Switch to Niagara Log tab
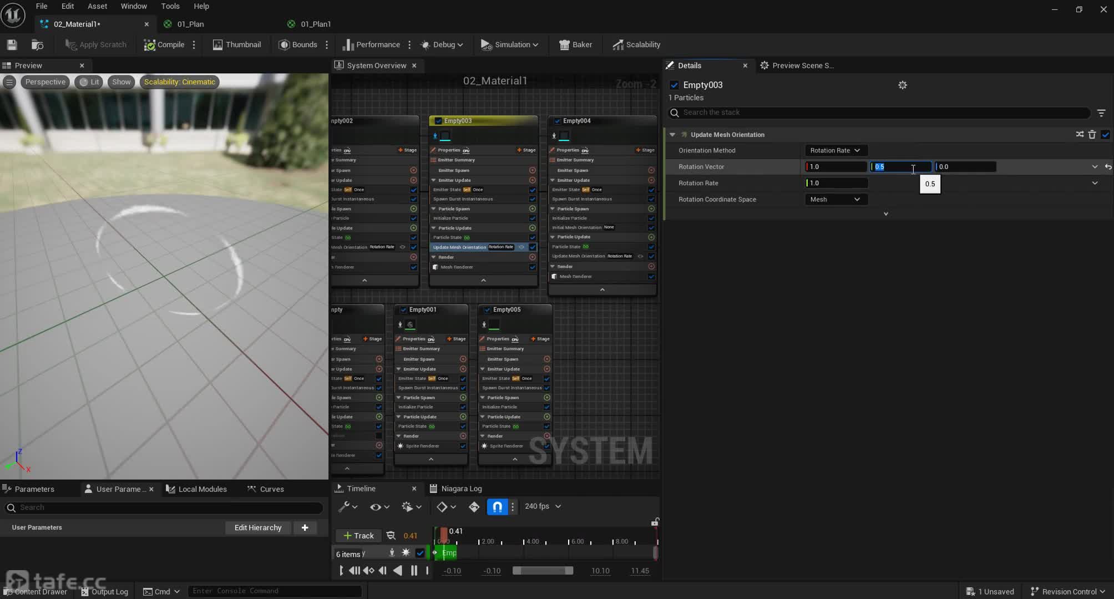 click(x=455, y=489)
